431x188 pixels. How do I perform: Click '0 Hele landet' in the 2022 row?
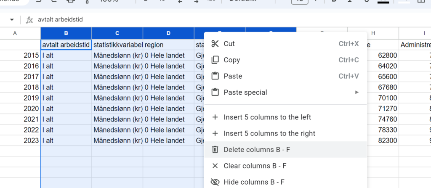pos(168,130)
